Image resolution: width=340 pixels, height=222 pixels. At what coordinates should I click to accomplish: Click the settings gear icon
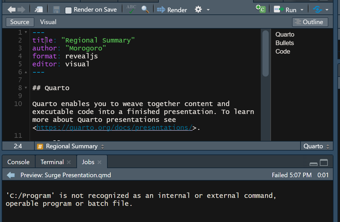[198, 10]
